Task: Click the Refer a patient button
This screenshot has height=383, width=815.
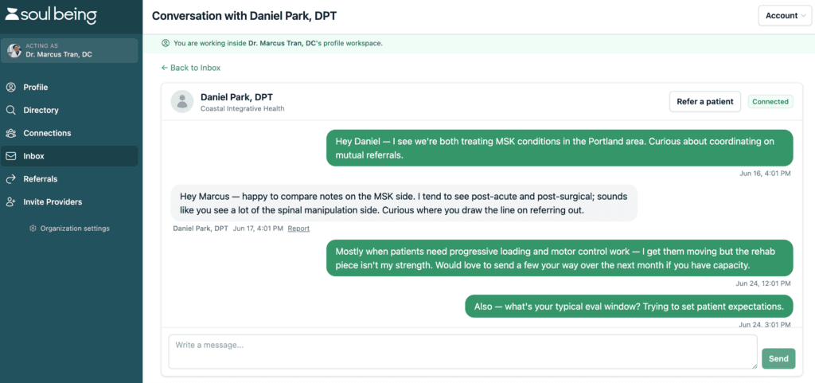Action: 705,102
